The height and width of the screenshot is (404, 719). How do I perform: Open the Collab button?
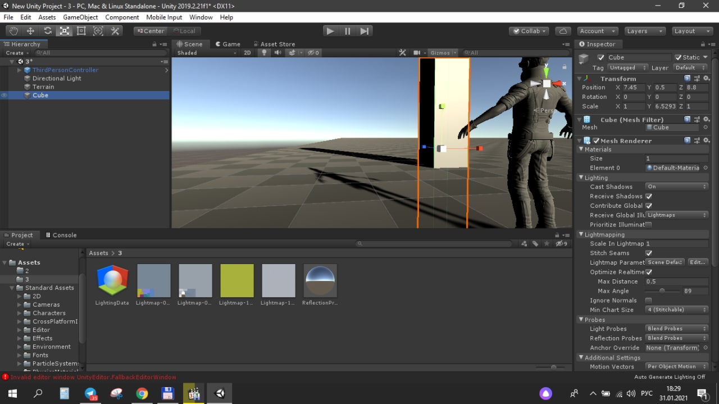(529, 31)
